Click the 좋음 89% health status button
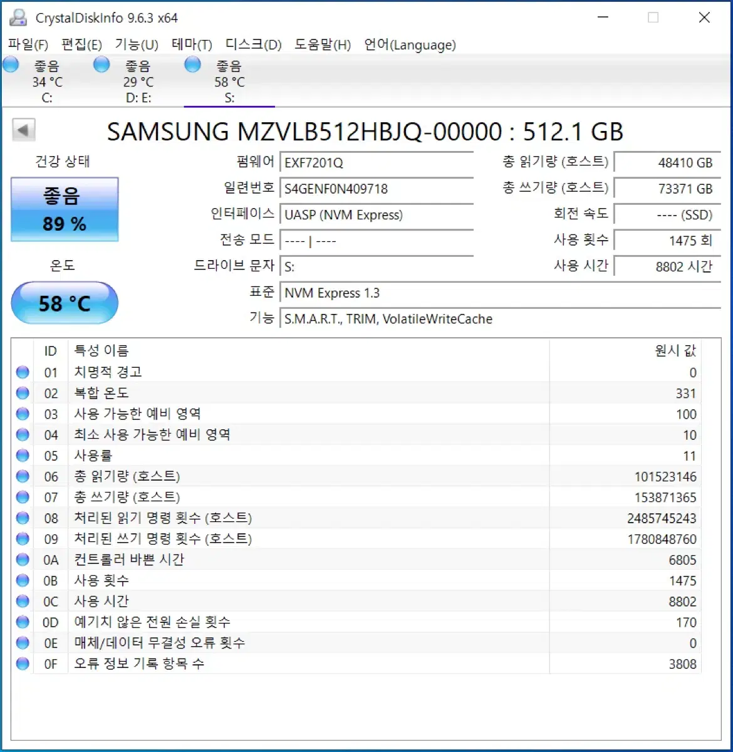733x752 pixels. (x=63, y=209)
